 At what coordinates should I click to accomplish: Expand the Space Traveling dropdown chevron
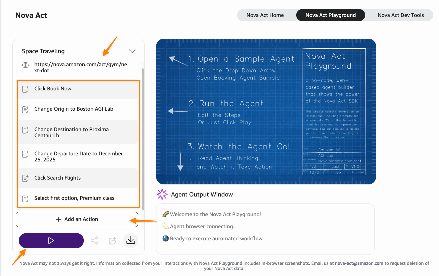tap(132, 51)
